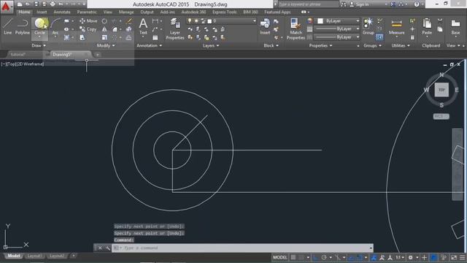Screen dimensions: 467x263
Task: Click the Save icon in quick access toolbar
Action: point(36,4)
